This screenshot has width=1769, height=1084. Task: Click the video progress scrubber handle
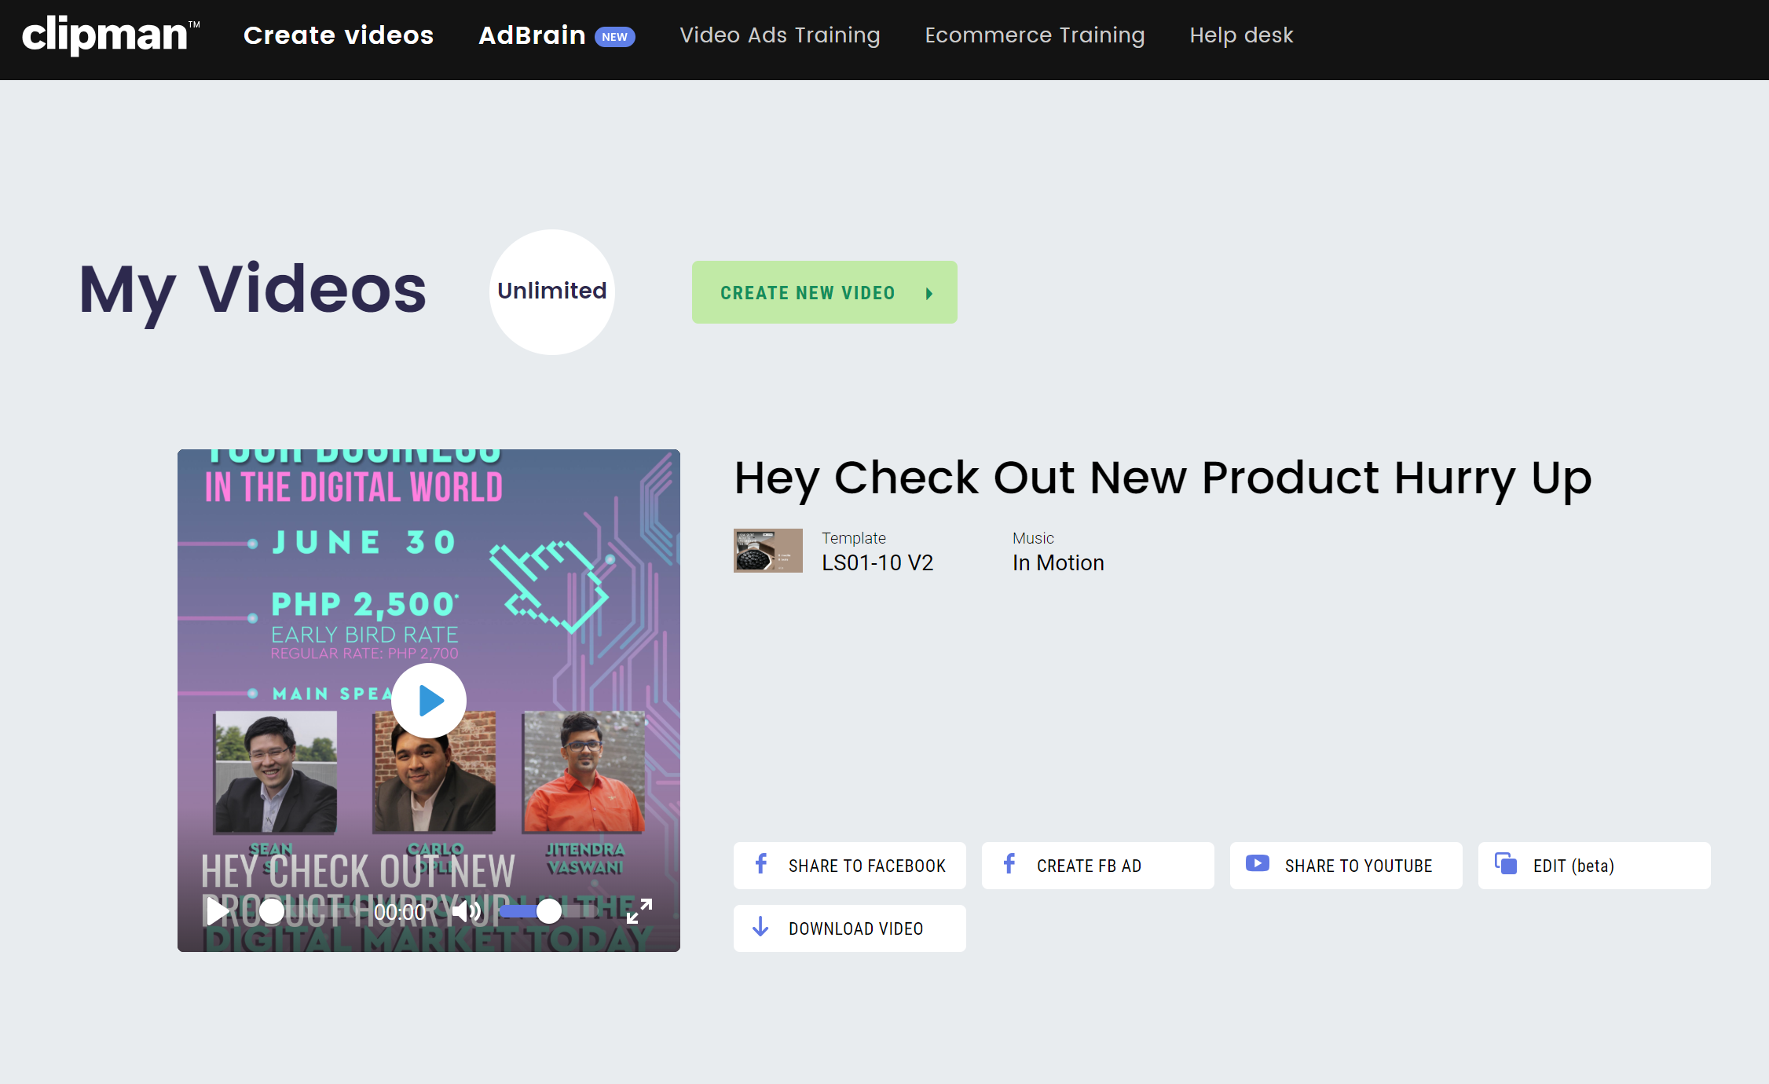point(272,911)
